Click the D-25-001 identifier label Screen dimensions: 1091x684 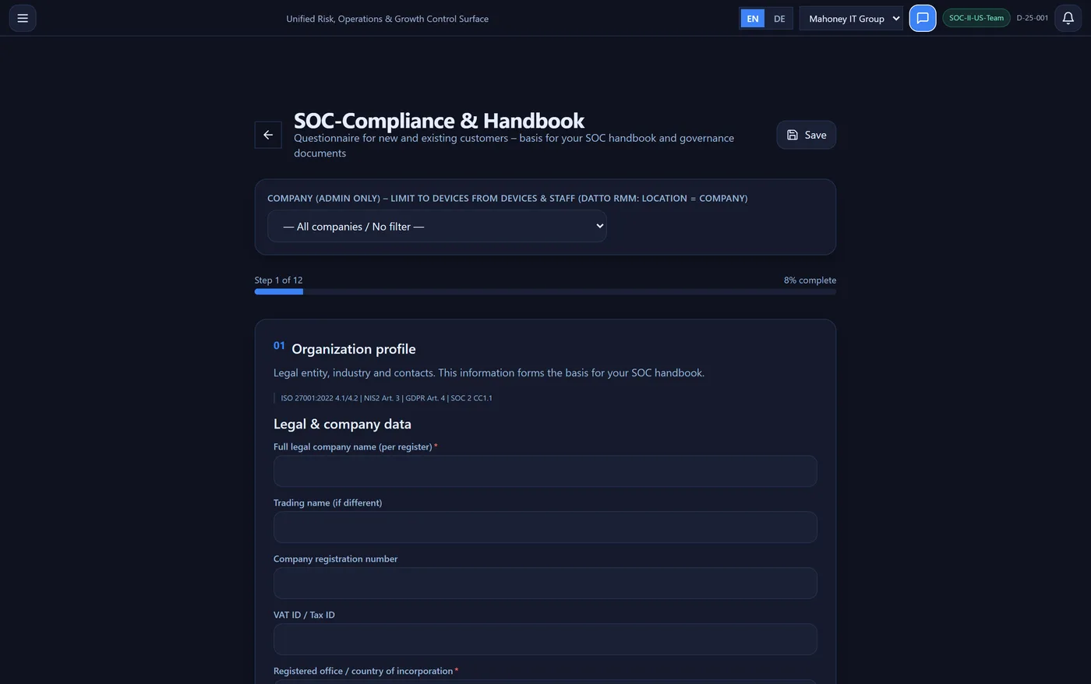click(1032, 17)
